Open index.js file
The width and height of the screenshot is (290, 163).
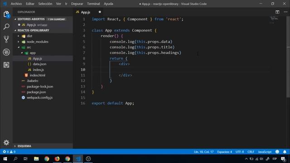(x=43, y=70)
